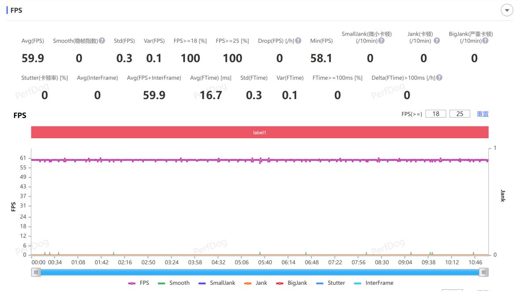
Task: Toggle InterFrame series in legend
Action: [x=374, y=283]
